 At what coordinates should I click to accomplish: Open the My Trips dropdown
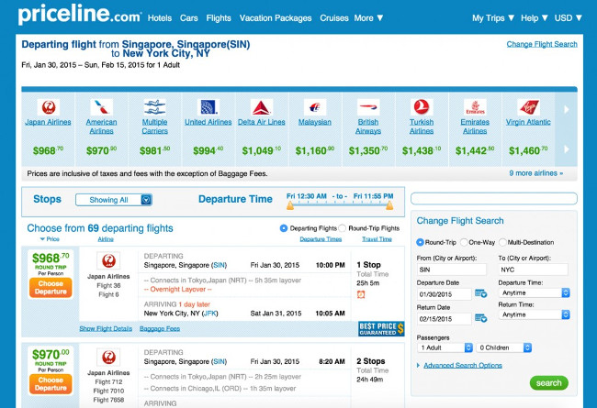(493, 17)
